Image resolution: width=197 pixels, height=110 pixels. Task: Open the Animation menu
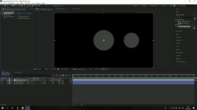(28, 3)
